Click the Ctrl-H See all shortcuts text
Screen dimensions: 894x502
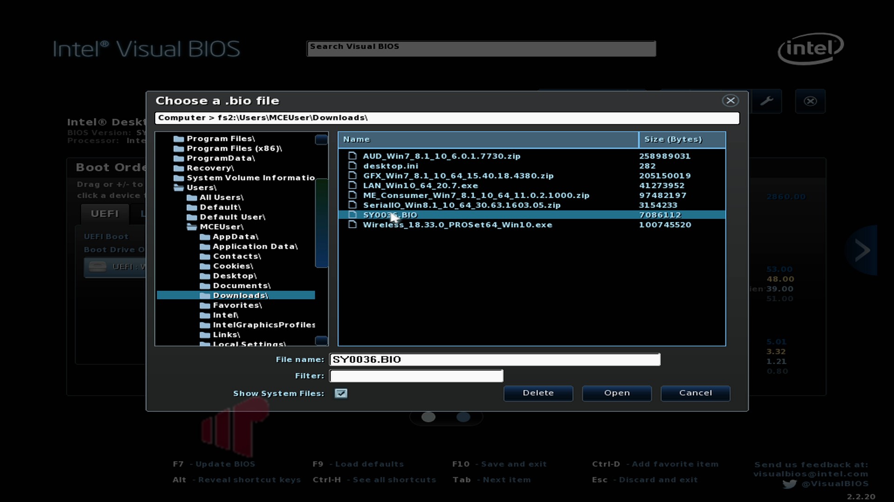coord(374,480)
